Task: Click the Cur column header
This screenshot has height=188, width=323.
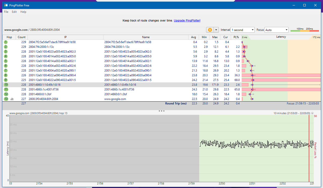Action: pyautogui.click(x=226, y=37)
